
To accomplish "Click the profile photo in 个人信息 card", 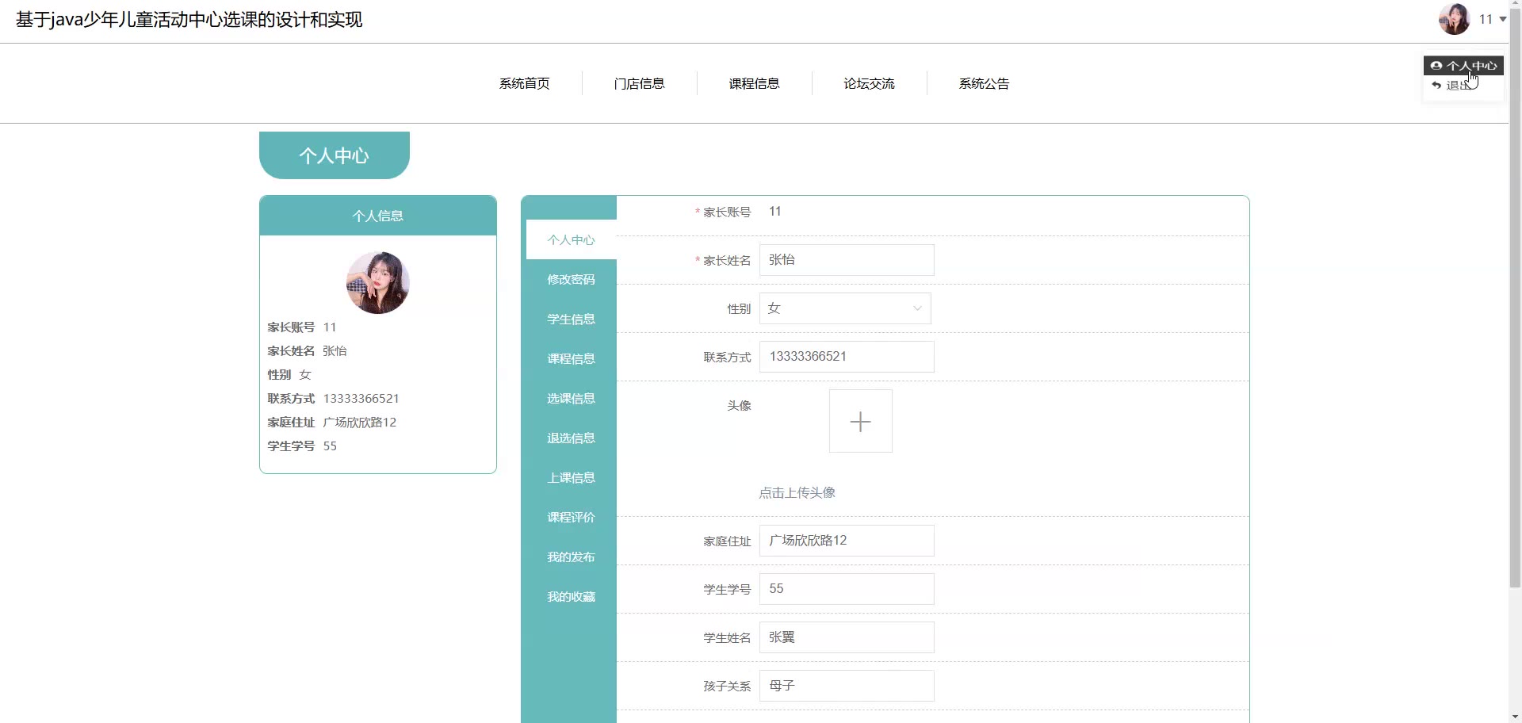I will [377, 283].
